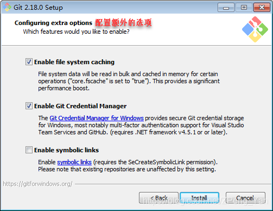Close the Git 2.18.0 Setup dialog
273x211 pixels.
pos(262,8)
